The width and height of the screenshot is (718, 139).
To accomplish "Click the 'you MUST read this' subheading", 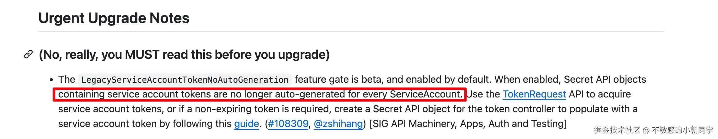I will [x=184, y=55].
